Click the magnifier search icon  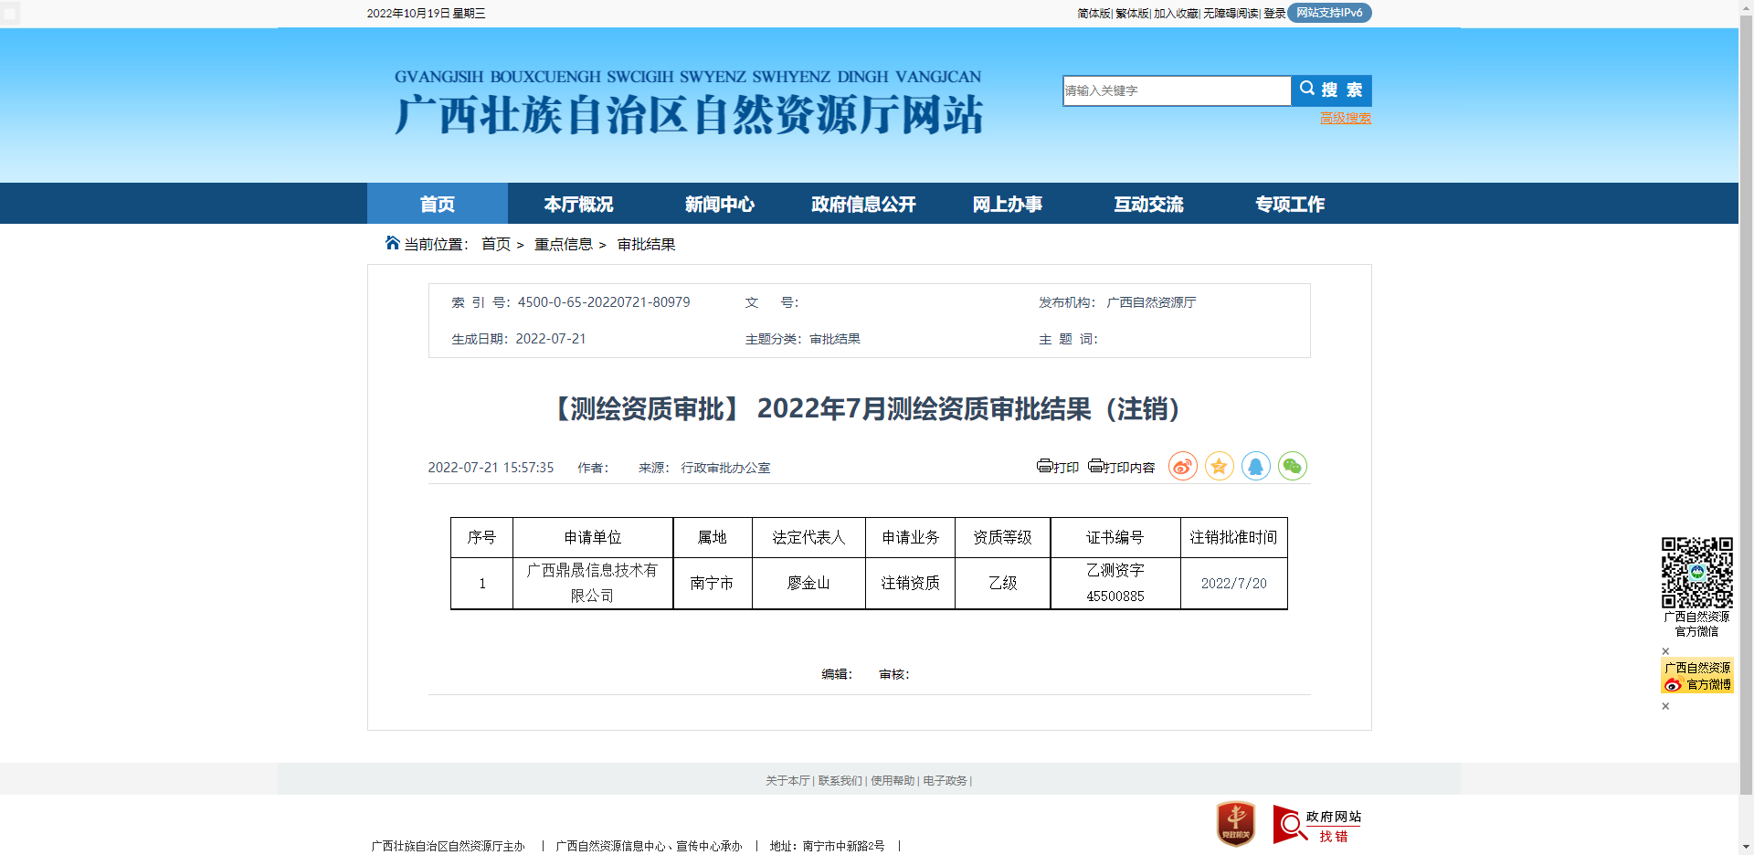(x=1306, y=90)
